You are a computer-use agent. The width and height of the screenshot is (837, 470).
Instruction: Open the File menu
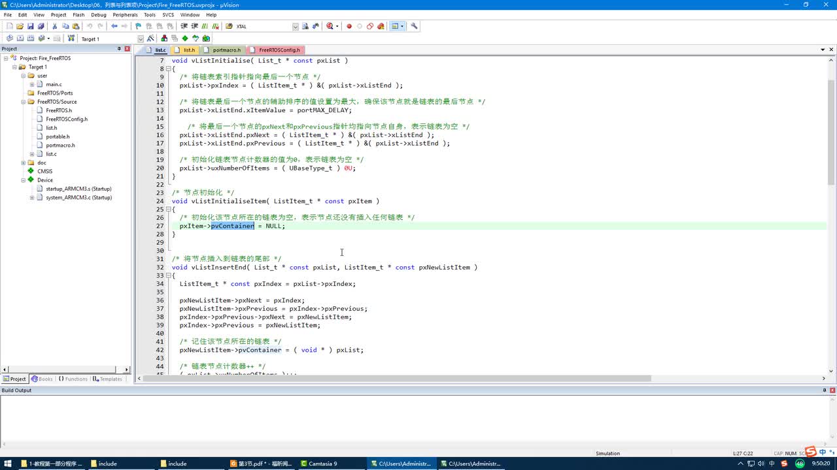(8, 14)
